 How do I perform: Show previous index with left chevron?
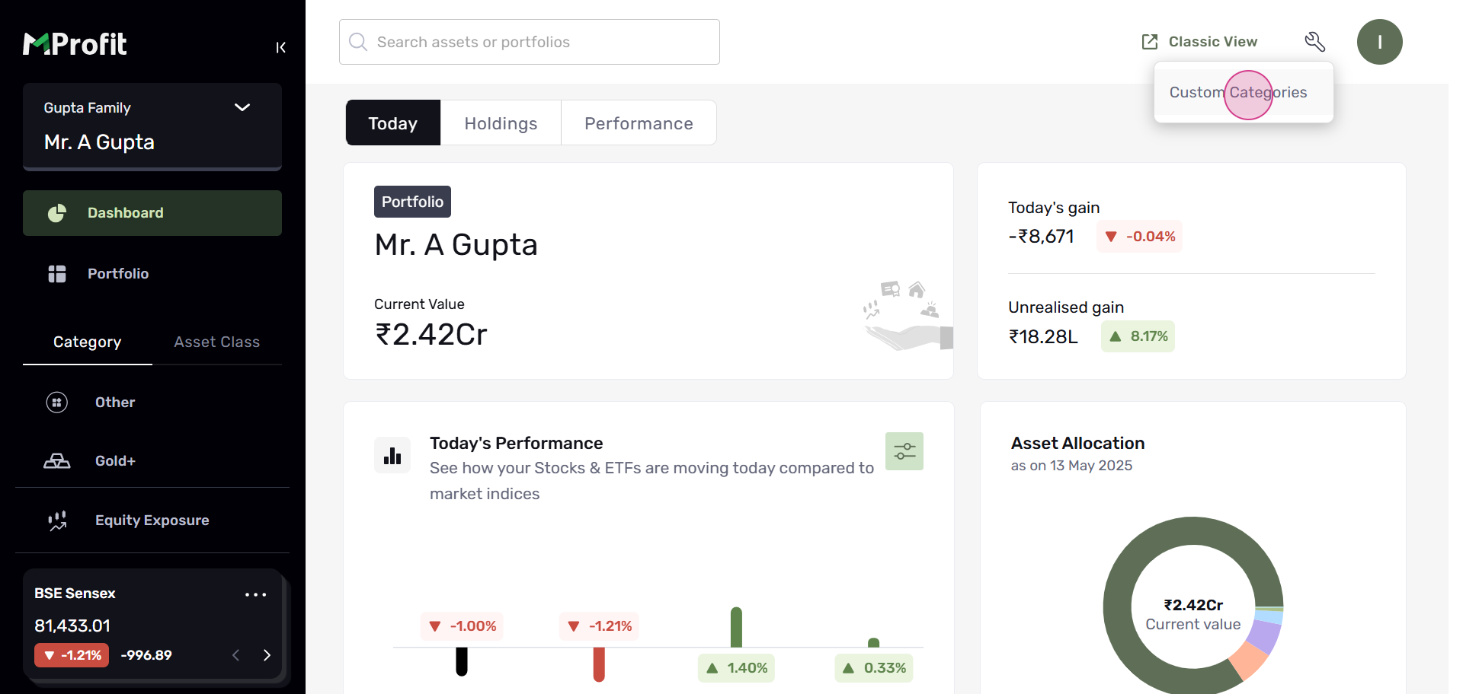236,655
